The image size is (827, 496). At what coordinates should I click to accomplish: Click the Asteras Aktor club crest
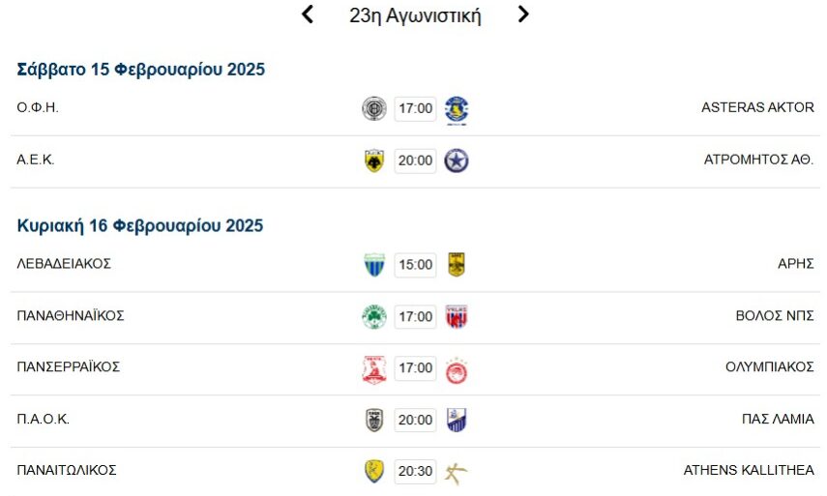pyautogui.click(x=457, y=109)
